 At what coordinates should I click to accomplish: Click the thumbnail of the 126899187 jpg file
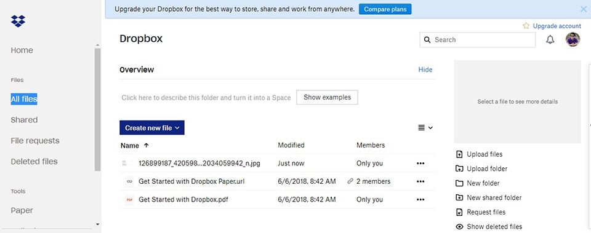click(x=129, y=164)
